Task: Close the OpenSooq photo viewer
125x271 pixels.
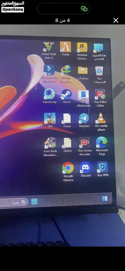Action: (x=116, y=20)
